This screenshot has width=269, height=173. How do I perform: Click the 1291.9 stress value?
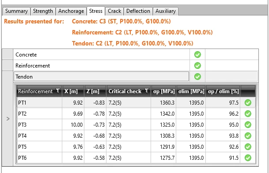[163, 147]
